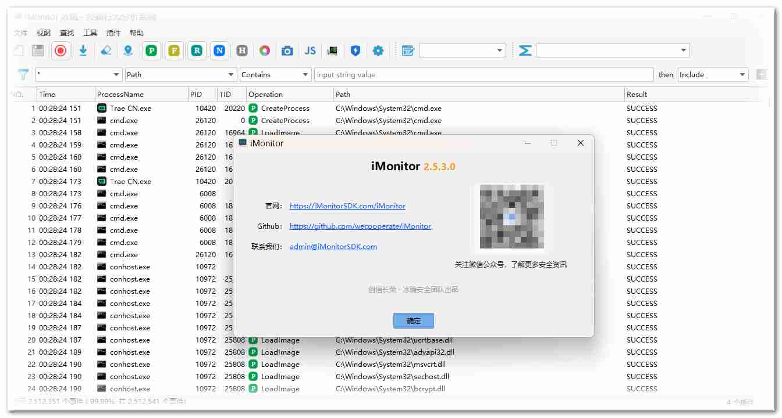Click the red record monitoring icon
782x418 pixels.
pyautogui.click(x=60, y=51)
